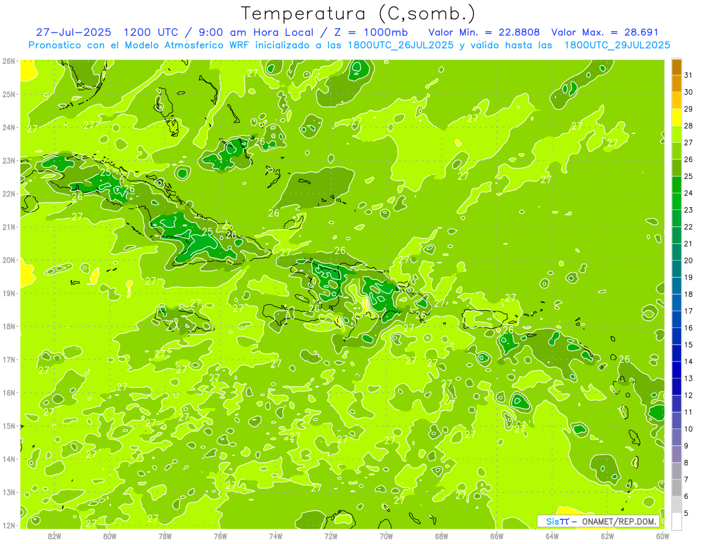Pick the yellow swatch between 28 and 29
704x544 pixels.
click(x=677, y=117)
